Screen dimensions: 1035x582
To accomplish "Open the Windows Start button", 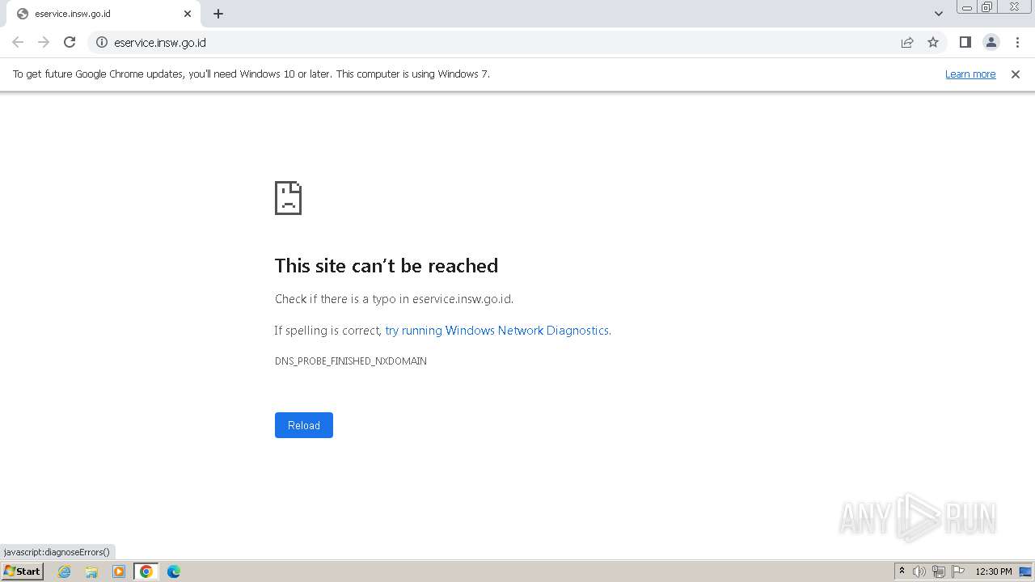I will pos(23,571).
